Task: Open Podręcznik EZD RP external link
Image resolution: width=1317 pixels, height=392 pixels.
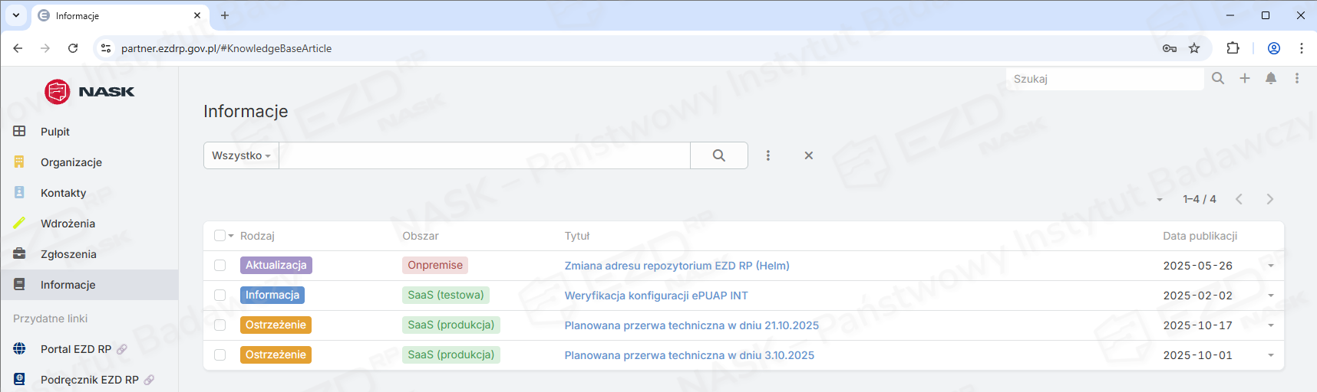Action: 90,380
